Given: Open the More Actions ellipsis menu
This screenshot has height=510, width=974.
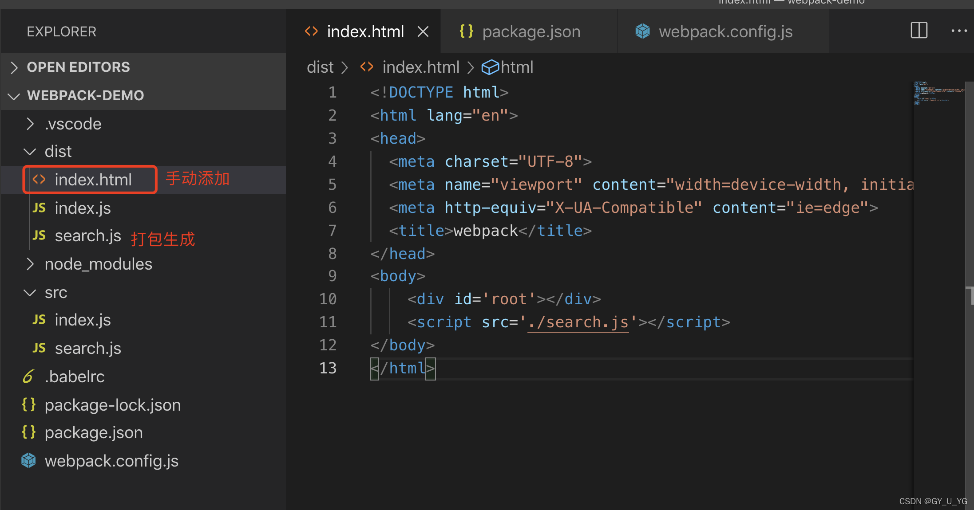Looking at the screenshot, I should point(959,31).
